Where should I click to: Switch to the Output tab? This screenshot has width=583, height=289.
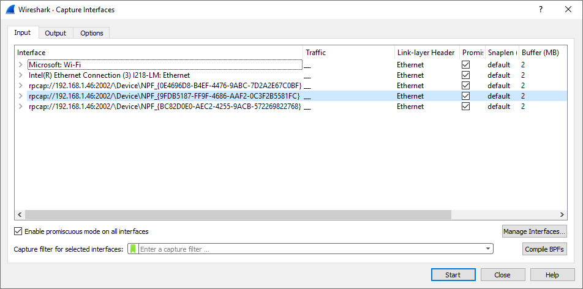coord(55,33)
